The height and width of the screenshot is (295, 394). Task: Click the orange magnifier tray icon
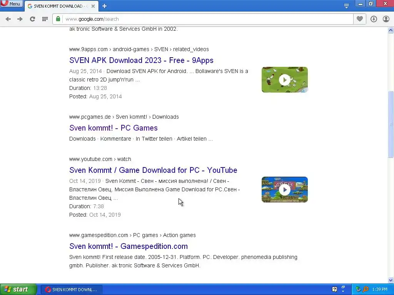[366, 290]
